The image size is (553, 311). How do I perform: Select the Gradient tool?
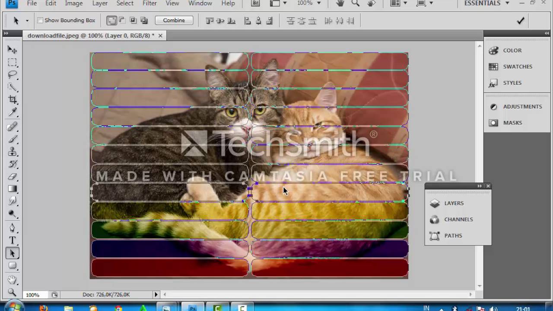click(x=12, y=189)
